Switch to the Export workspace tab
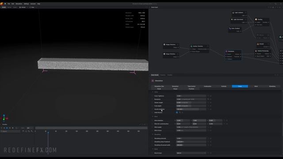 coord(15,8)
